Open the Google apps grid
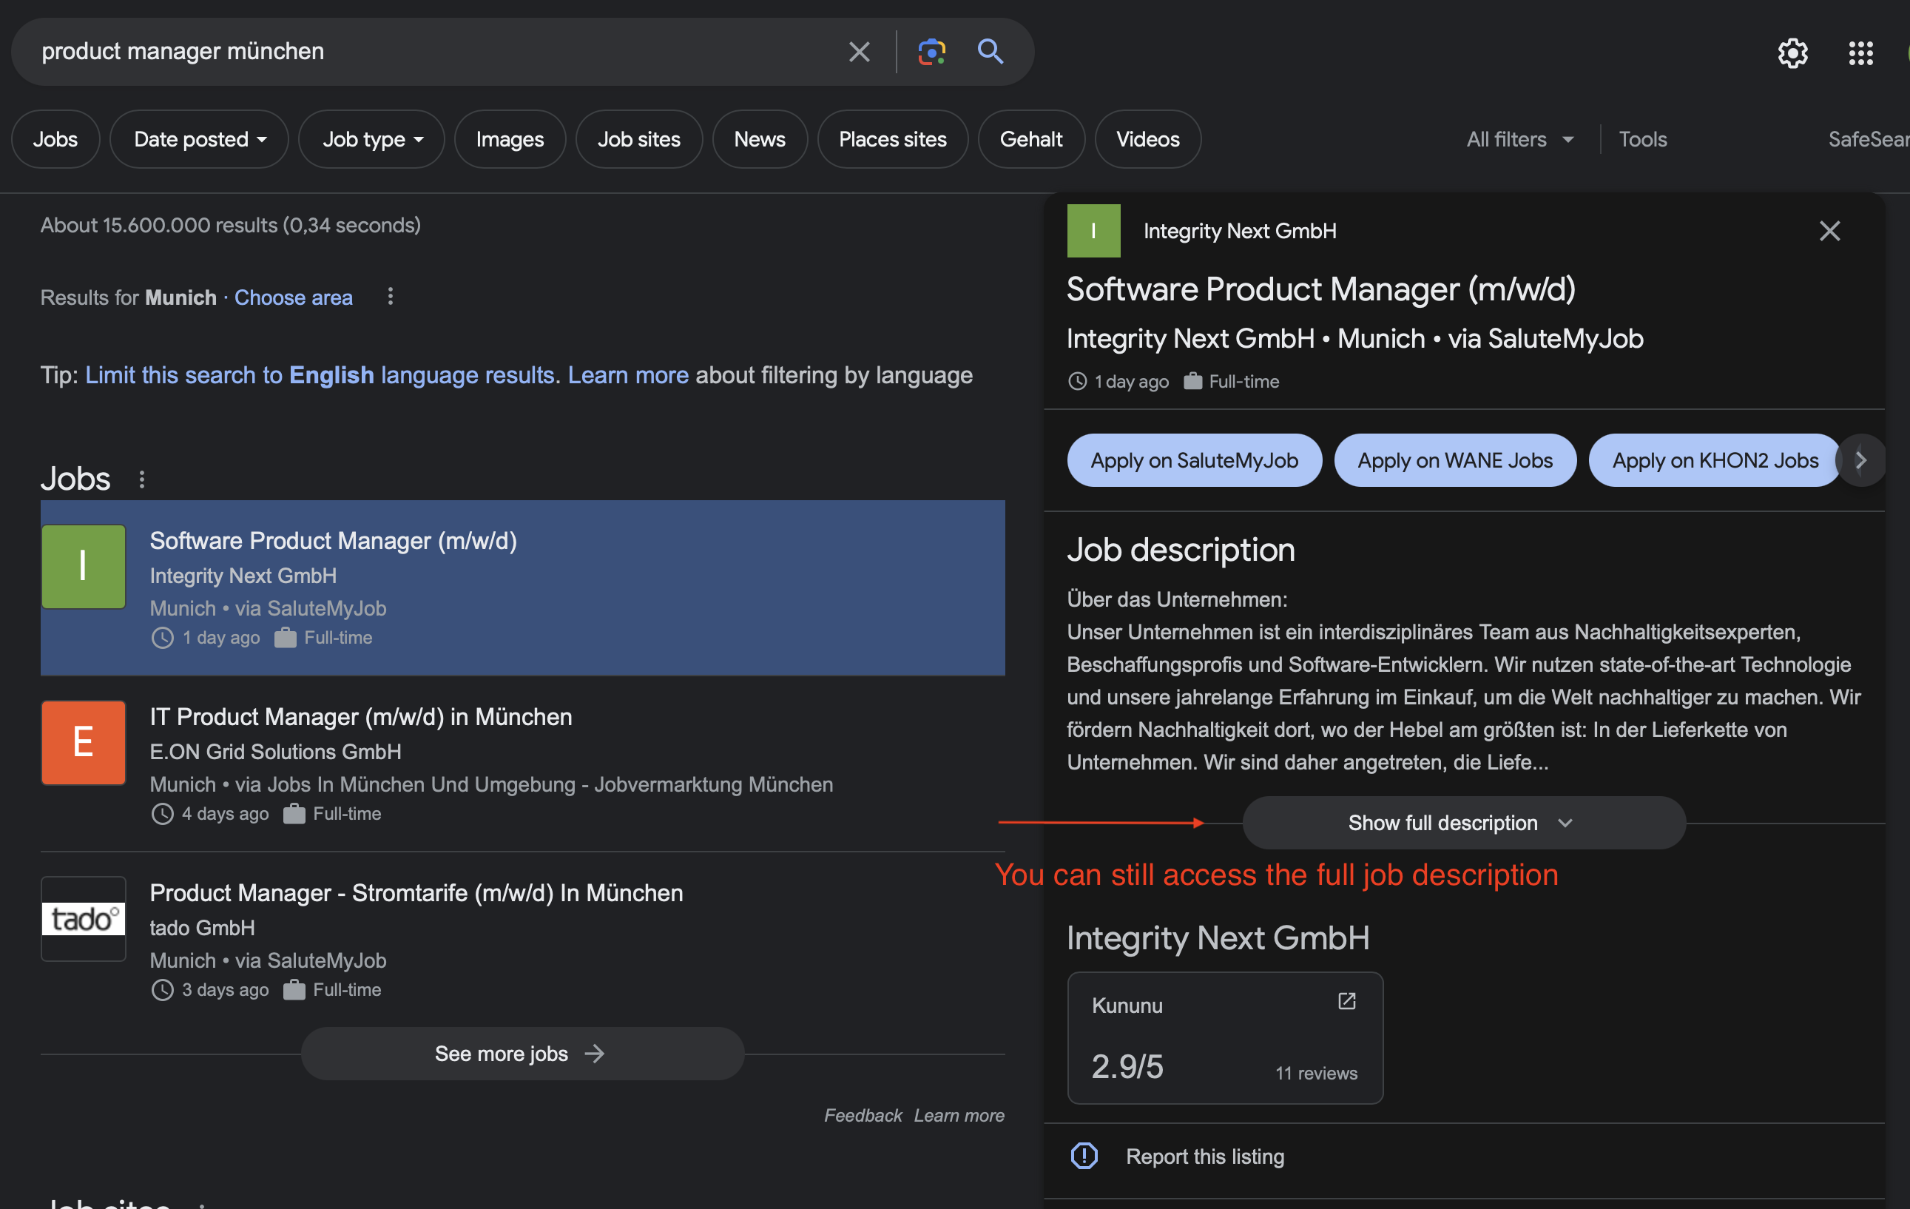 click(x=1860, y=53)
